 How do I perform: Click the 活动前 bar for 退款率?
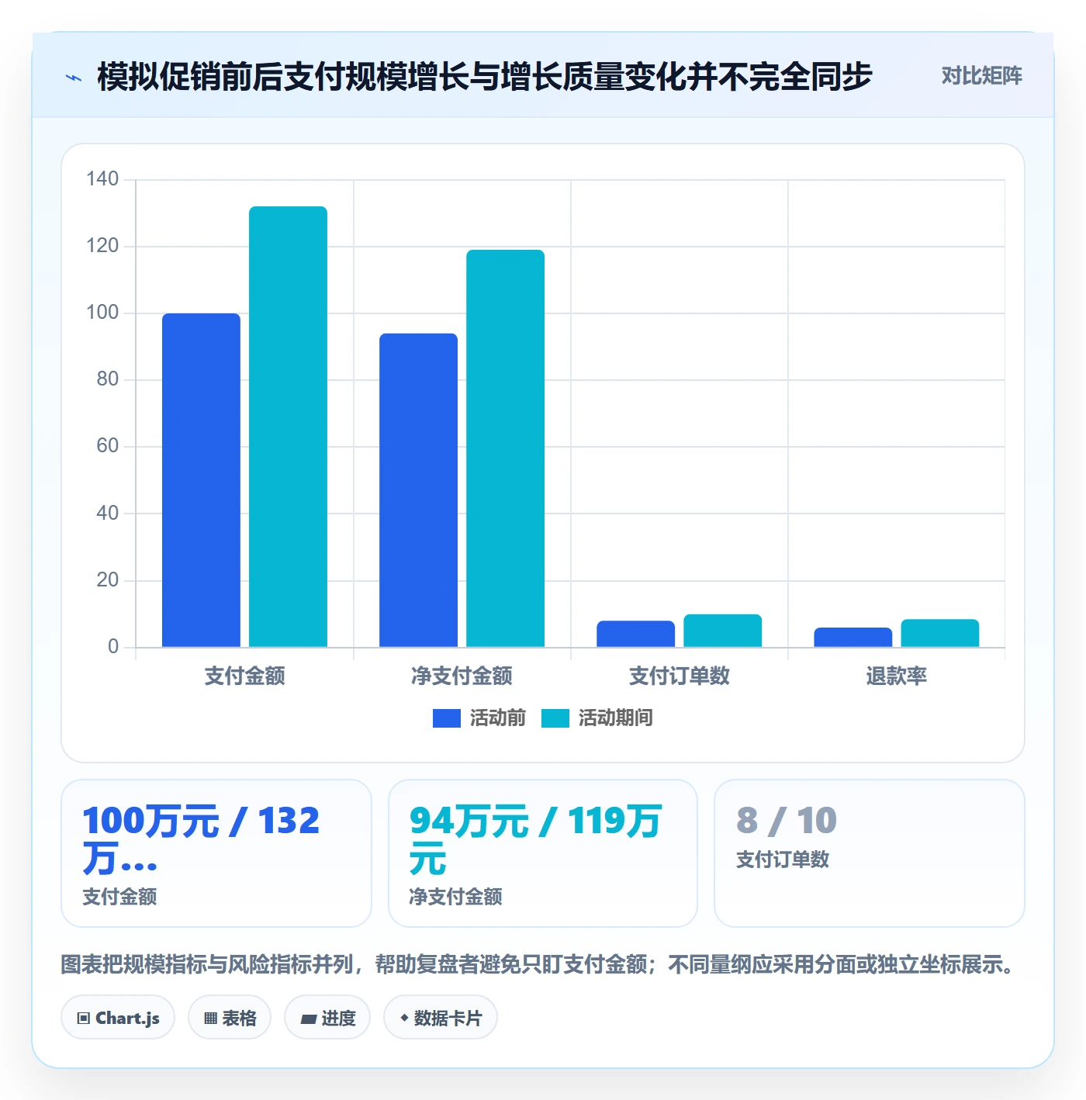pyautogui.click(x=853, y=637)
